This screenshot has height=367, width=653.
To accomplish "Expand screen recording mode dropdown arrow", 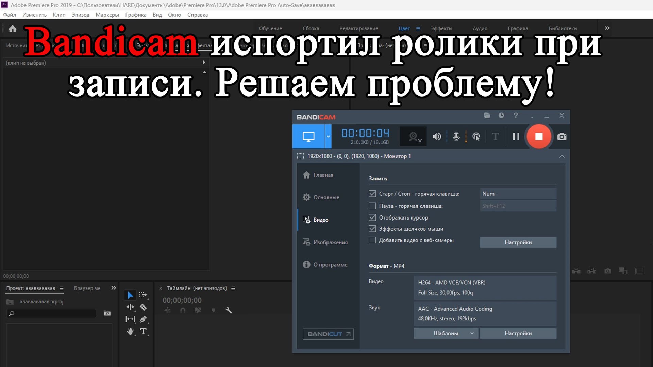I will tap(328, 137).
